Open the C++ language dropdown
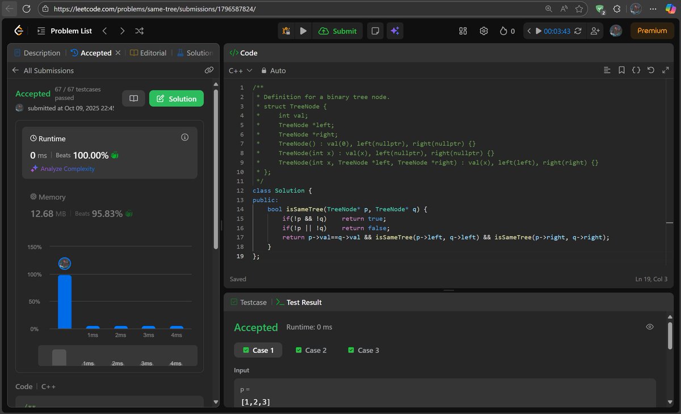 241,70
